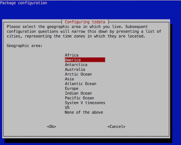Choose Pacific Ocean from the list
Viewport: 181px width, 145px height.
79,98
